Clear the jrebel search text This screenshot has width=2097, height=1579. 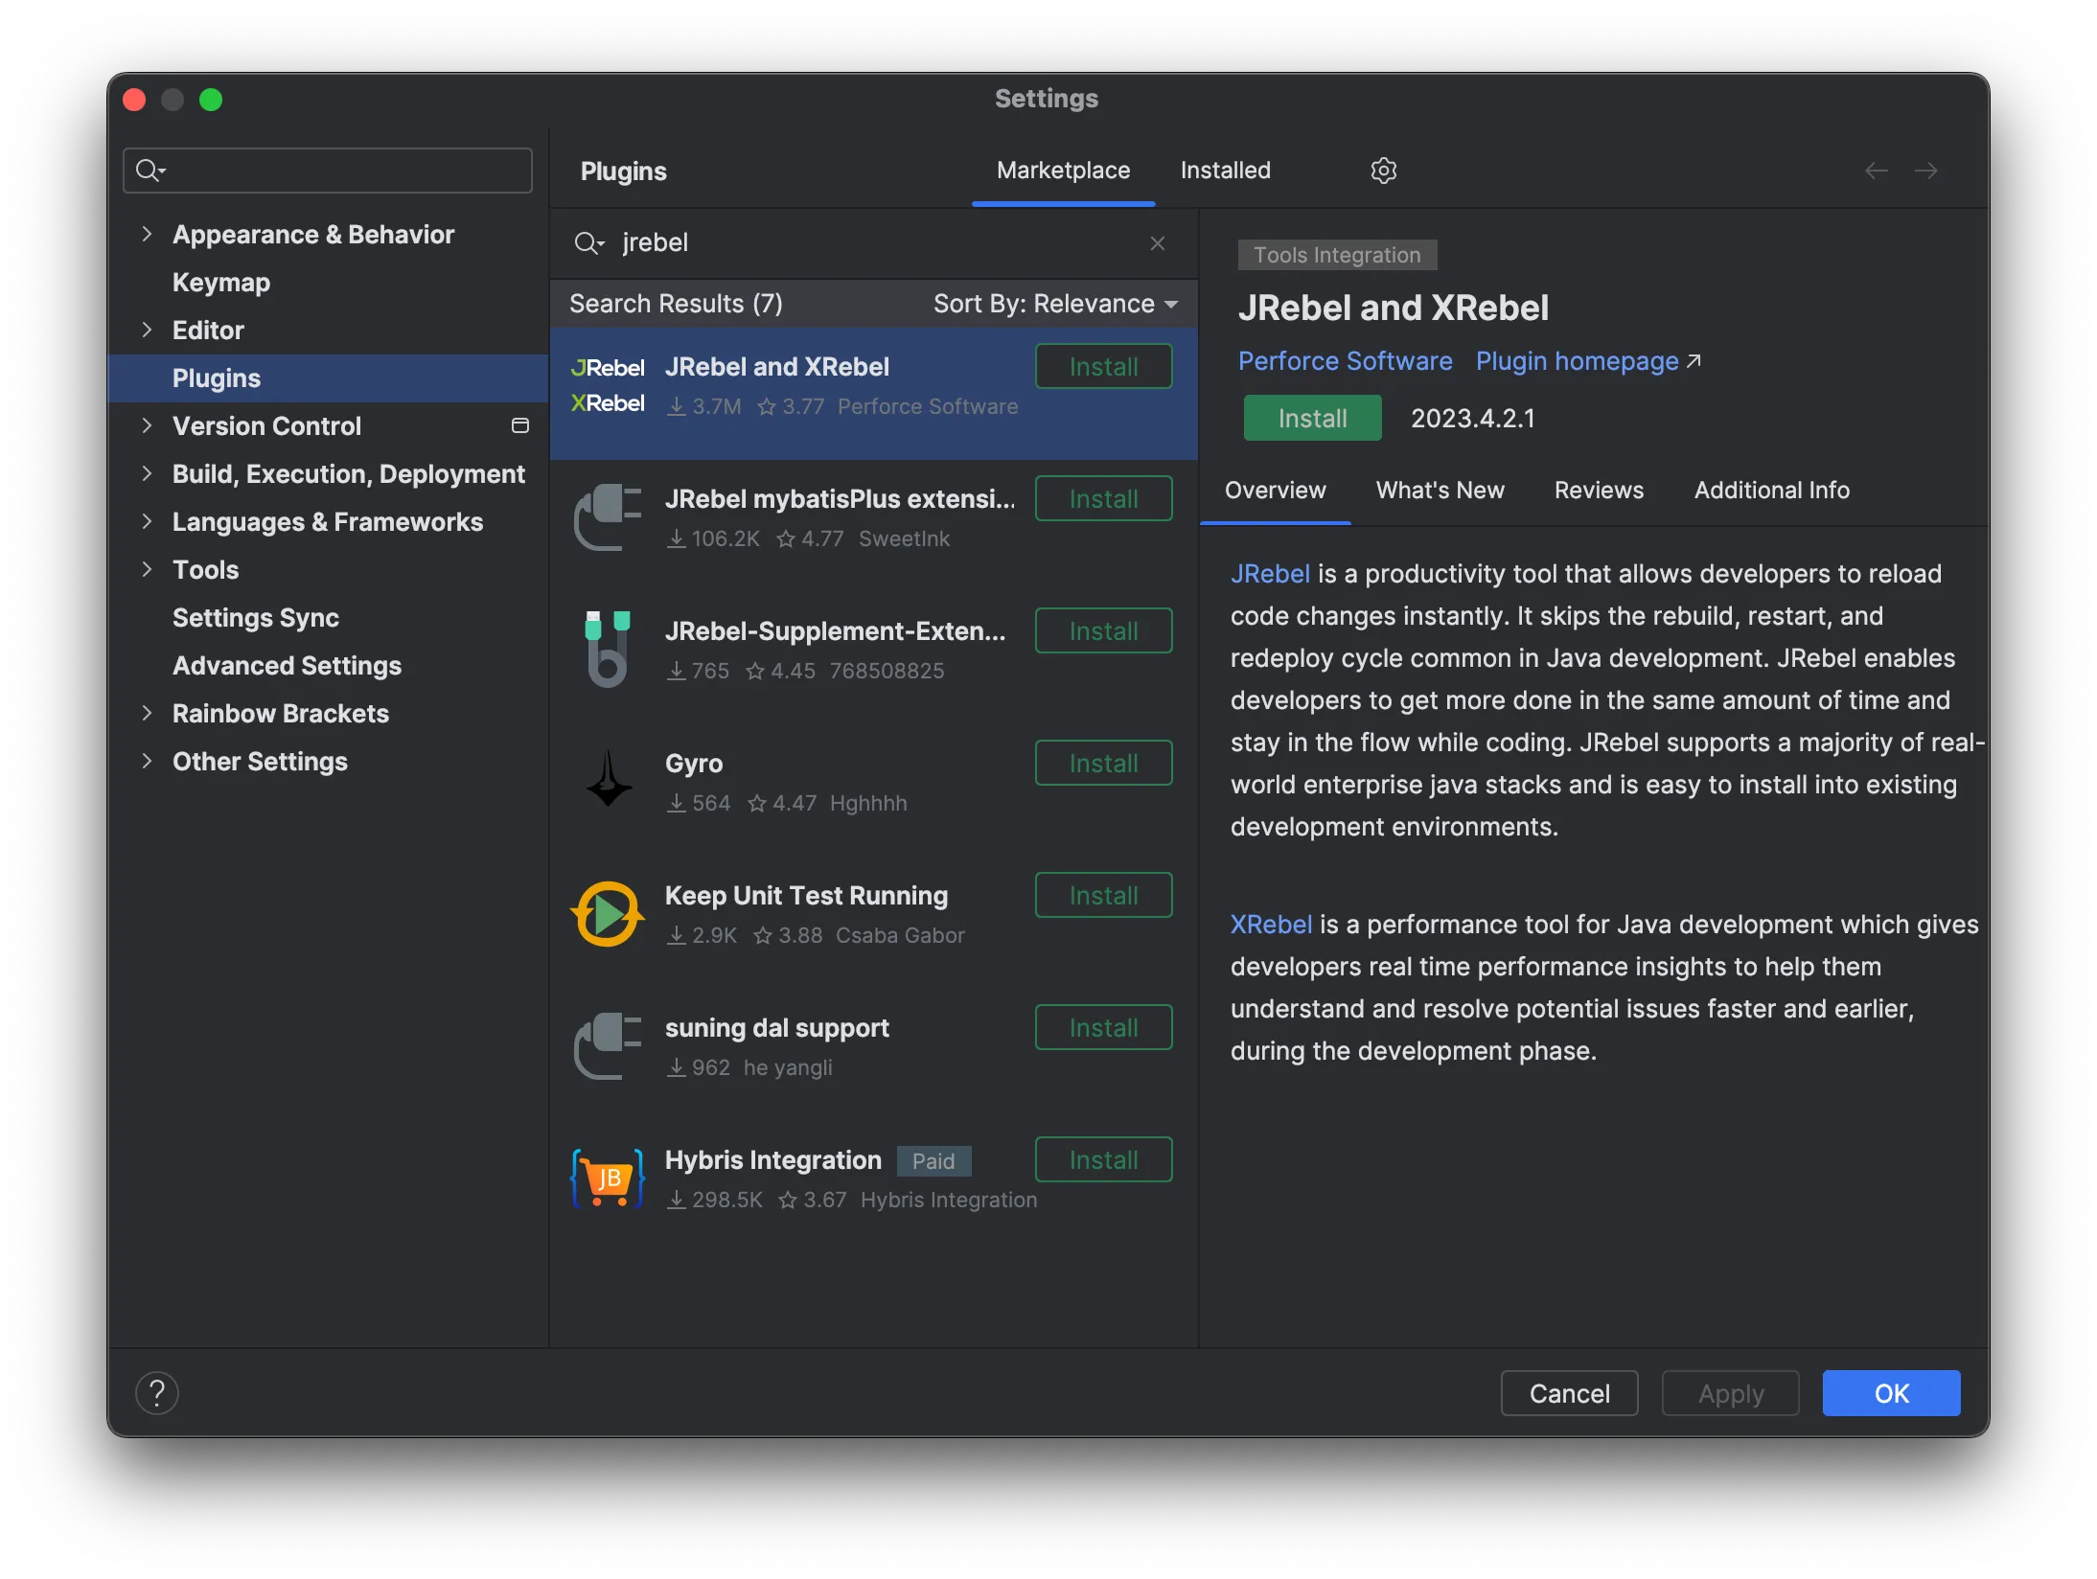[1158, 243]
